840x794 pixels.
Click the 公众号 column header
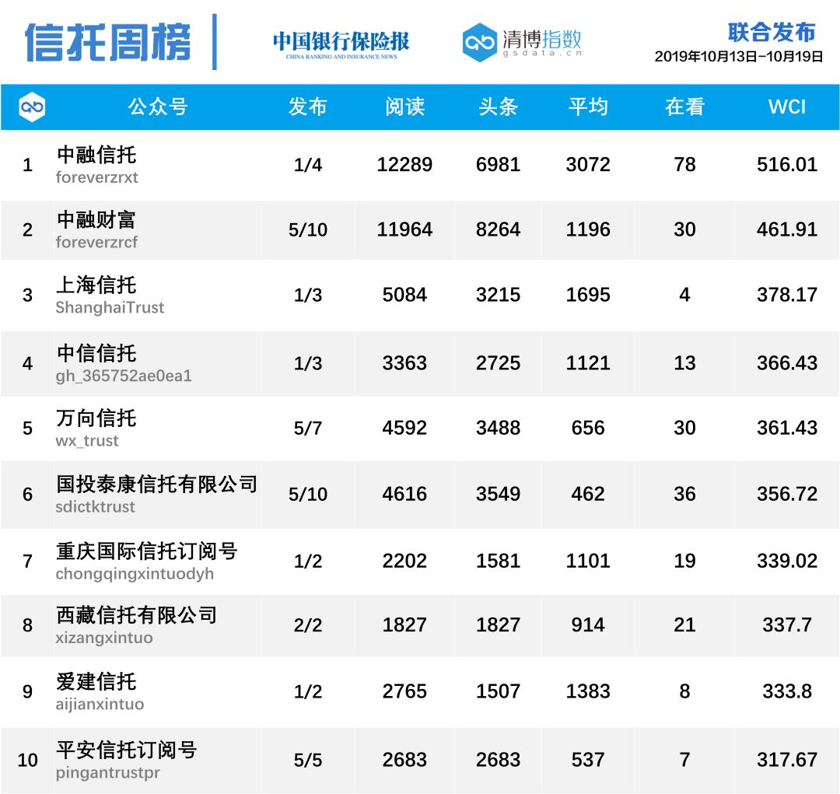pos(157,107)
